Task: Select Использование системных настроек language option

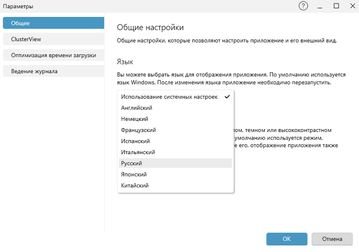Action: (x=169, y=97)
